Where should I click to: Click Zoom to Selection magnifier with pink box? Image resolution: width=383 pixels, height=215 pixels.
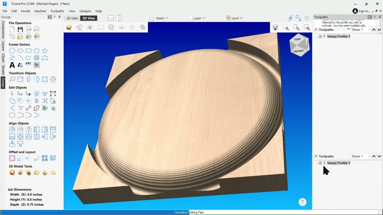click(307, 28)
